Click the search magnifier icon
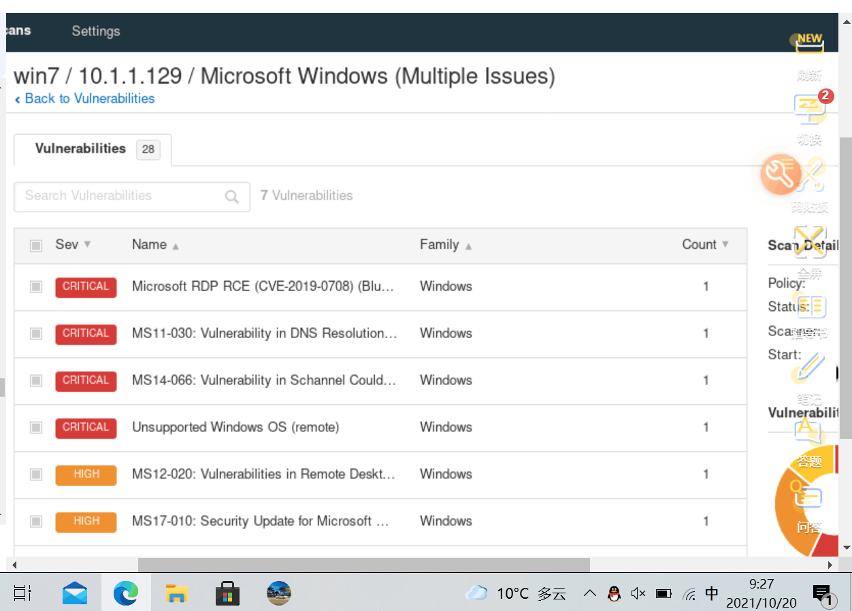The image size is (852, 611). (232, 197)
